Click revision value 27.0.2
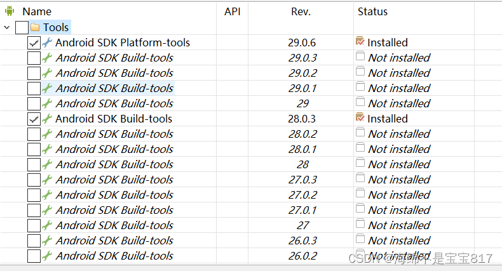Image resolution: width=502 pixels, height=271 pixels. tap(302, 195)
